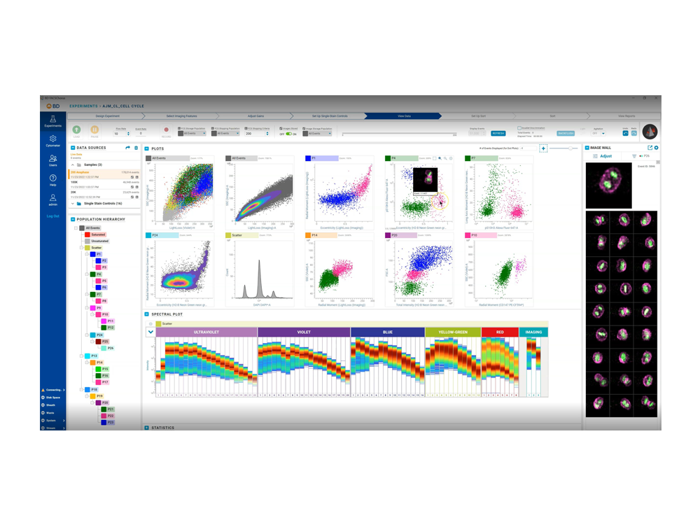The image size is (700, 525).
Task: Collapse the Spectral Plot chevron dropdown
Action: [x=150, y=332]
